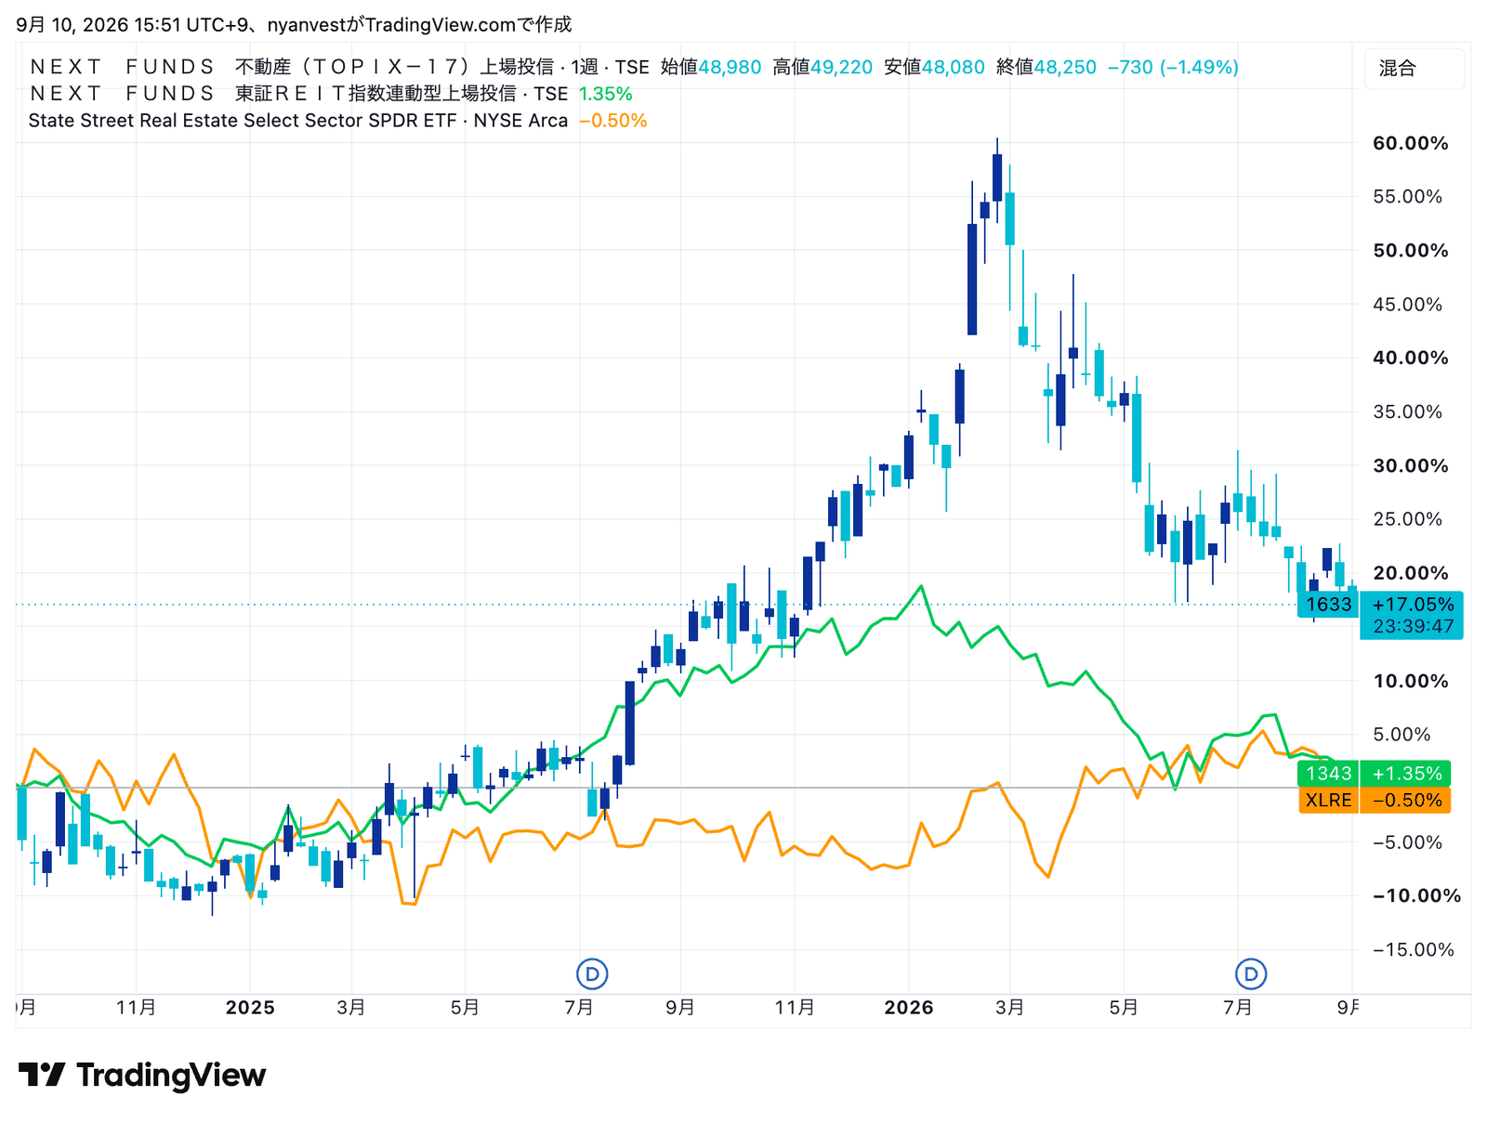Click the TradingView logo
1487x1122 pixels.
pyautogui.click(x=142, y=1076)
